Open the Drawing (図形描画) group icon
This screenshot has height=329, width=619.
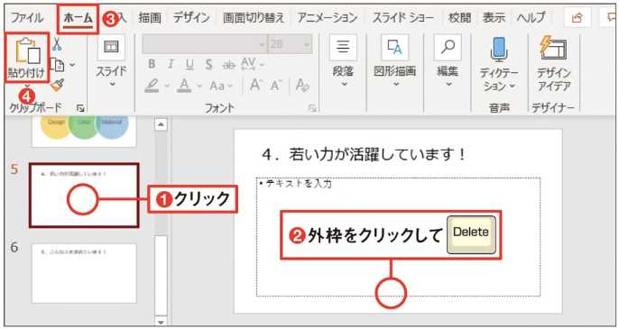pyautogui.click(x=395, y=47)
